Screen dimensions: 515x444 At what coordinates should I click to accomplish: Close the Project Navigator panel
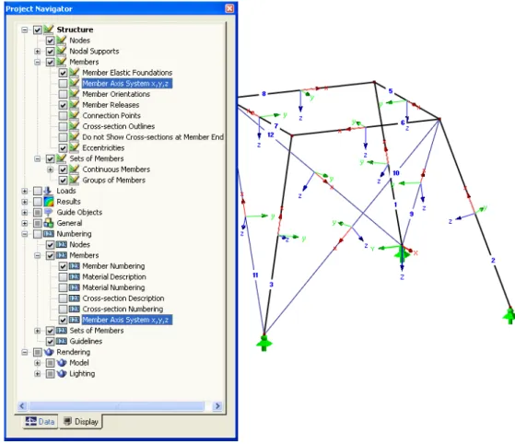click(229, 8)
